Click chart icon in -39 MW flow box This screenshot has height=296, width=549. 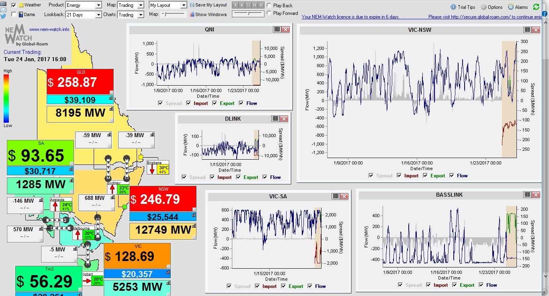(x=153, y=136)
